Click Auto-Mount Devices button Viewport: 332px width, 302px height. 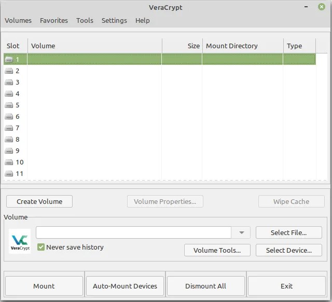coord(125,286)
